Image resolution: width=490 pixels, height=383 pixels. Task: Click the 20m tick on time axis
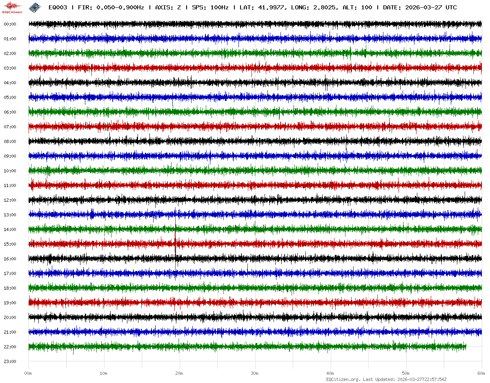pyautogui.click(x=179, y=373)
